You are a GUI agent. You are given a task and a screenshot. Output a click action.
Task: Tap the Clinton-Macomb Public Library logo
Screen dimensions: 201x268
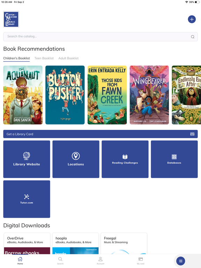pyautogui.click(x=11, y=19)
